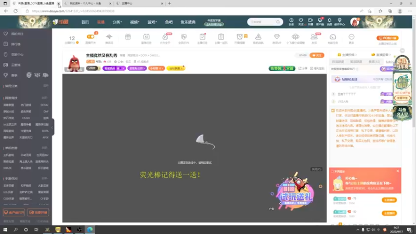Open the 客户端 client download icon
The image size is (416, 234).
pos(320,22)
